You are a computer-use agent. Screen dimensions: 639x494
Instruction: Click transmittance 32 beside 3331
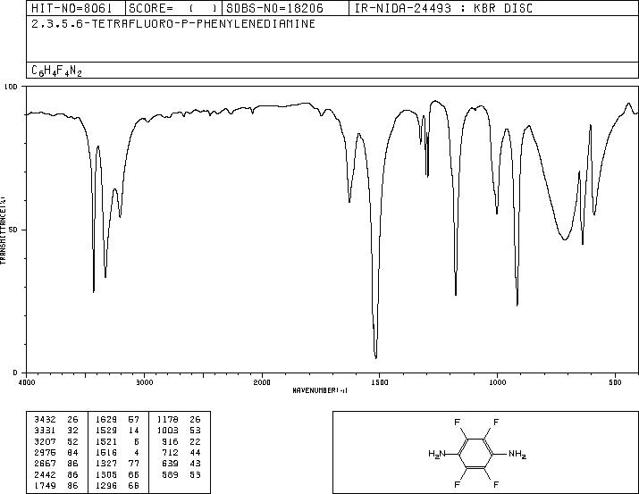click(72, 431)
